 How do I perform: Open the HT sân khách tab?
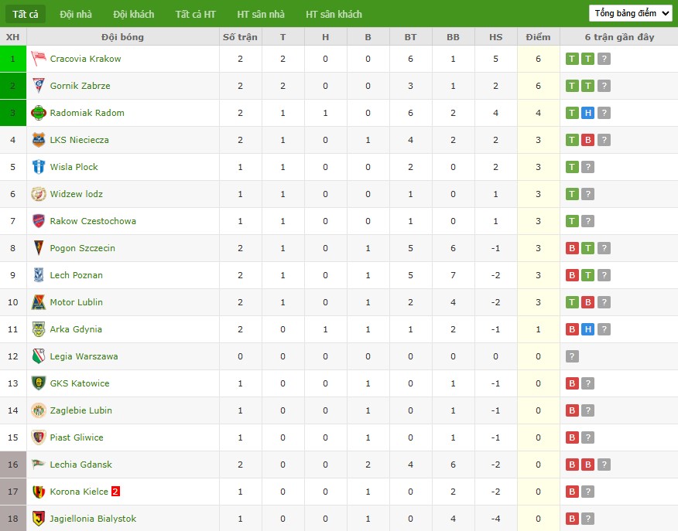pyautogui.click(x=334, y=14)
